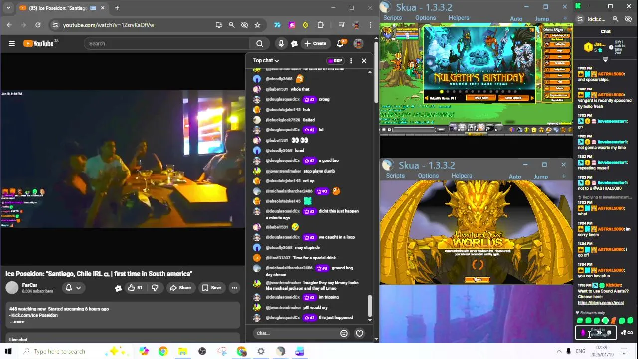This screenshot has height=359, width=638.
Task: Open the blerp.com sound alerts link
Action: [x=601, y=303]
